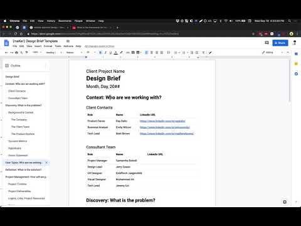Toggle underline formatting
The image size is (301, 226).
[x=110, y=53]
